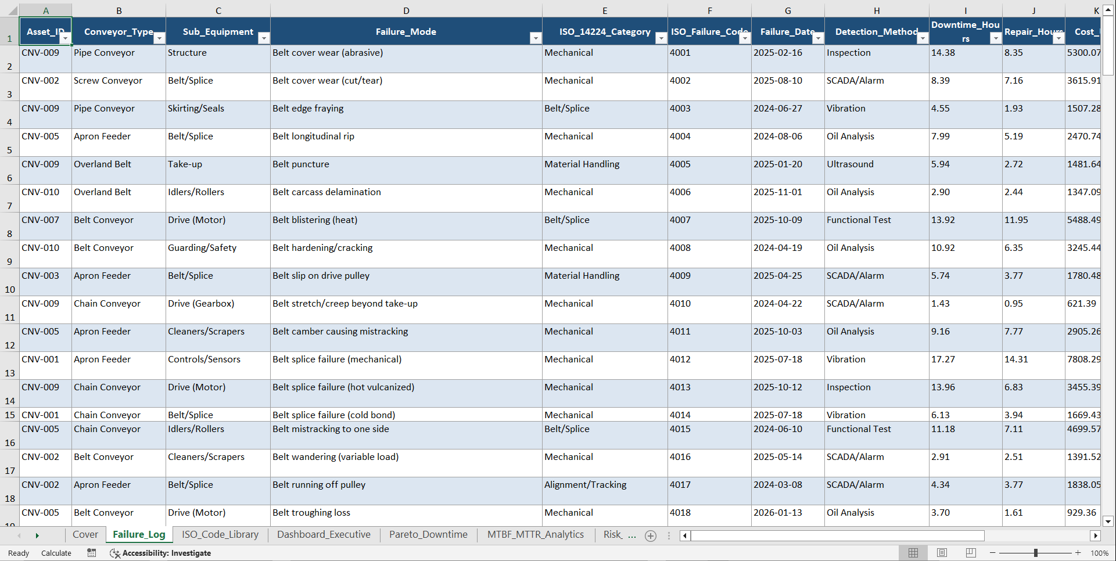Open Page Break Preview from status bar
Viewport: 1116px width, 561px height.
tap(971, 553)
